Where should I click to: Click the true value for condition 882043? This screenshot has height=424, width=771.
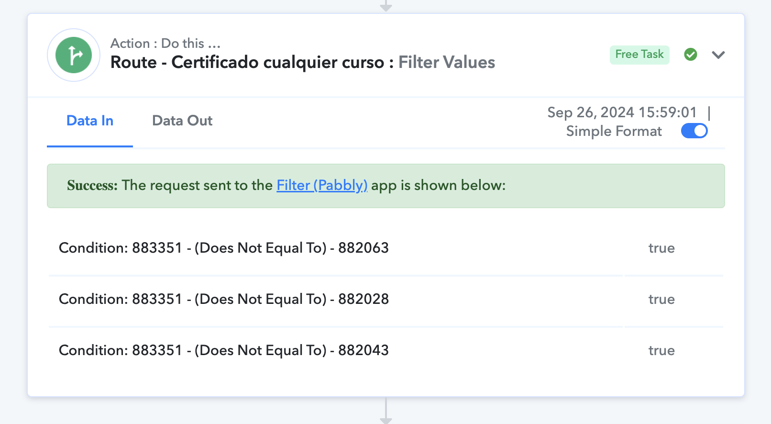[x=661, y=351]
